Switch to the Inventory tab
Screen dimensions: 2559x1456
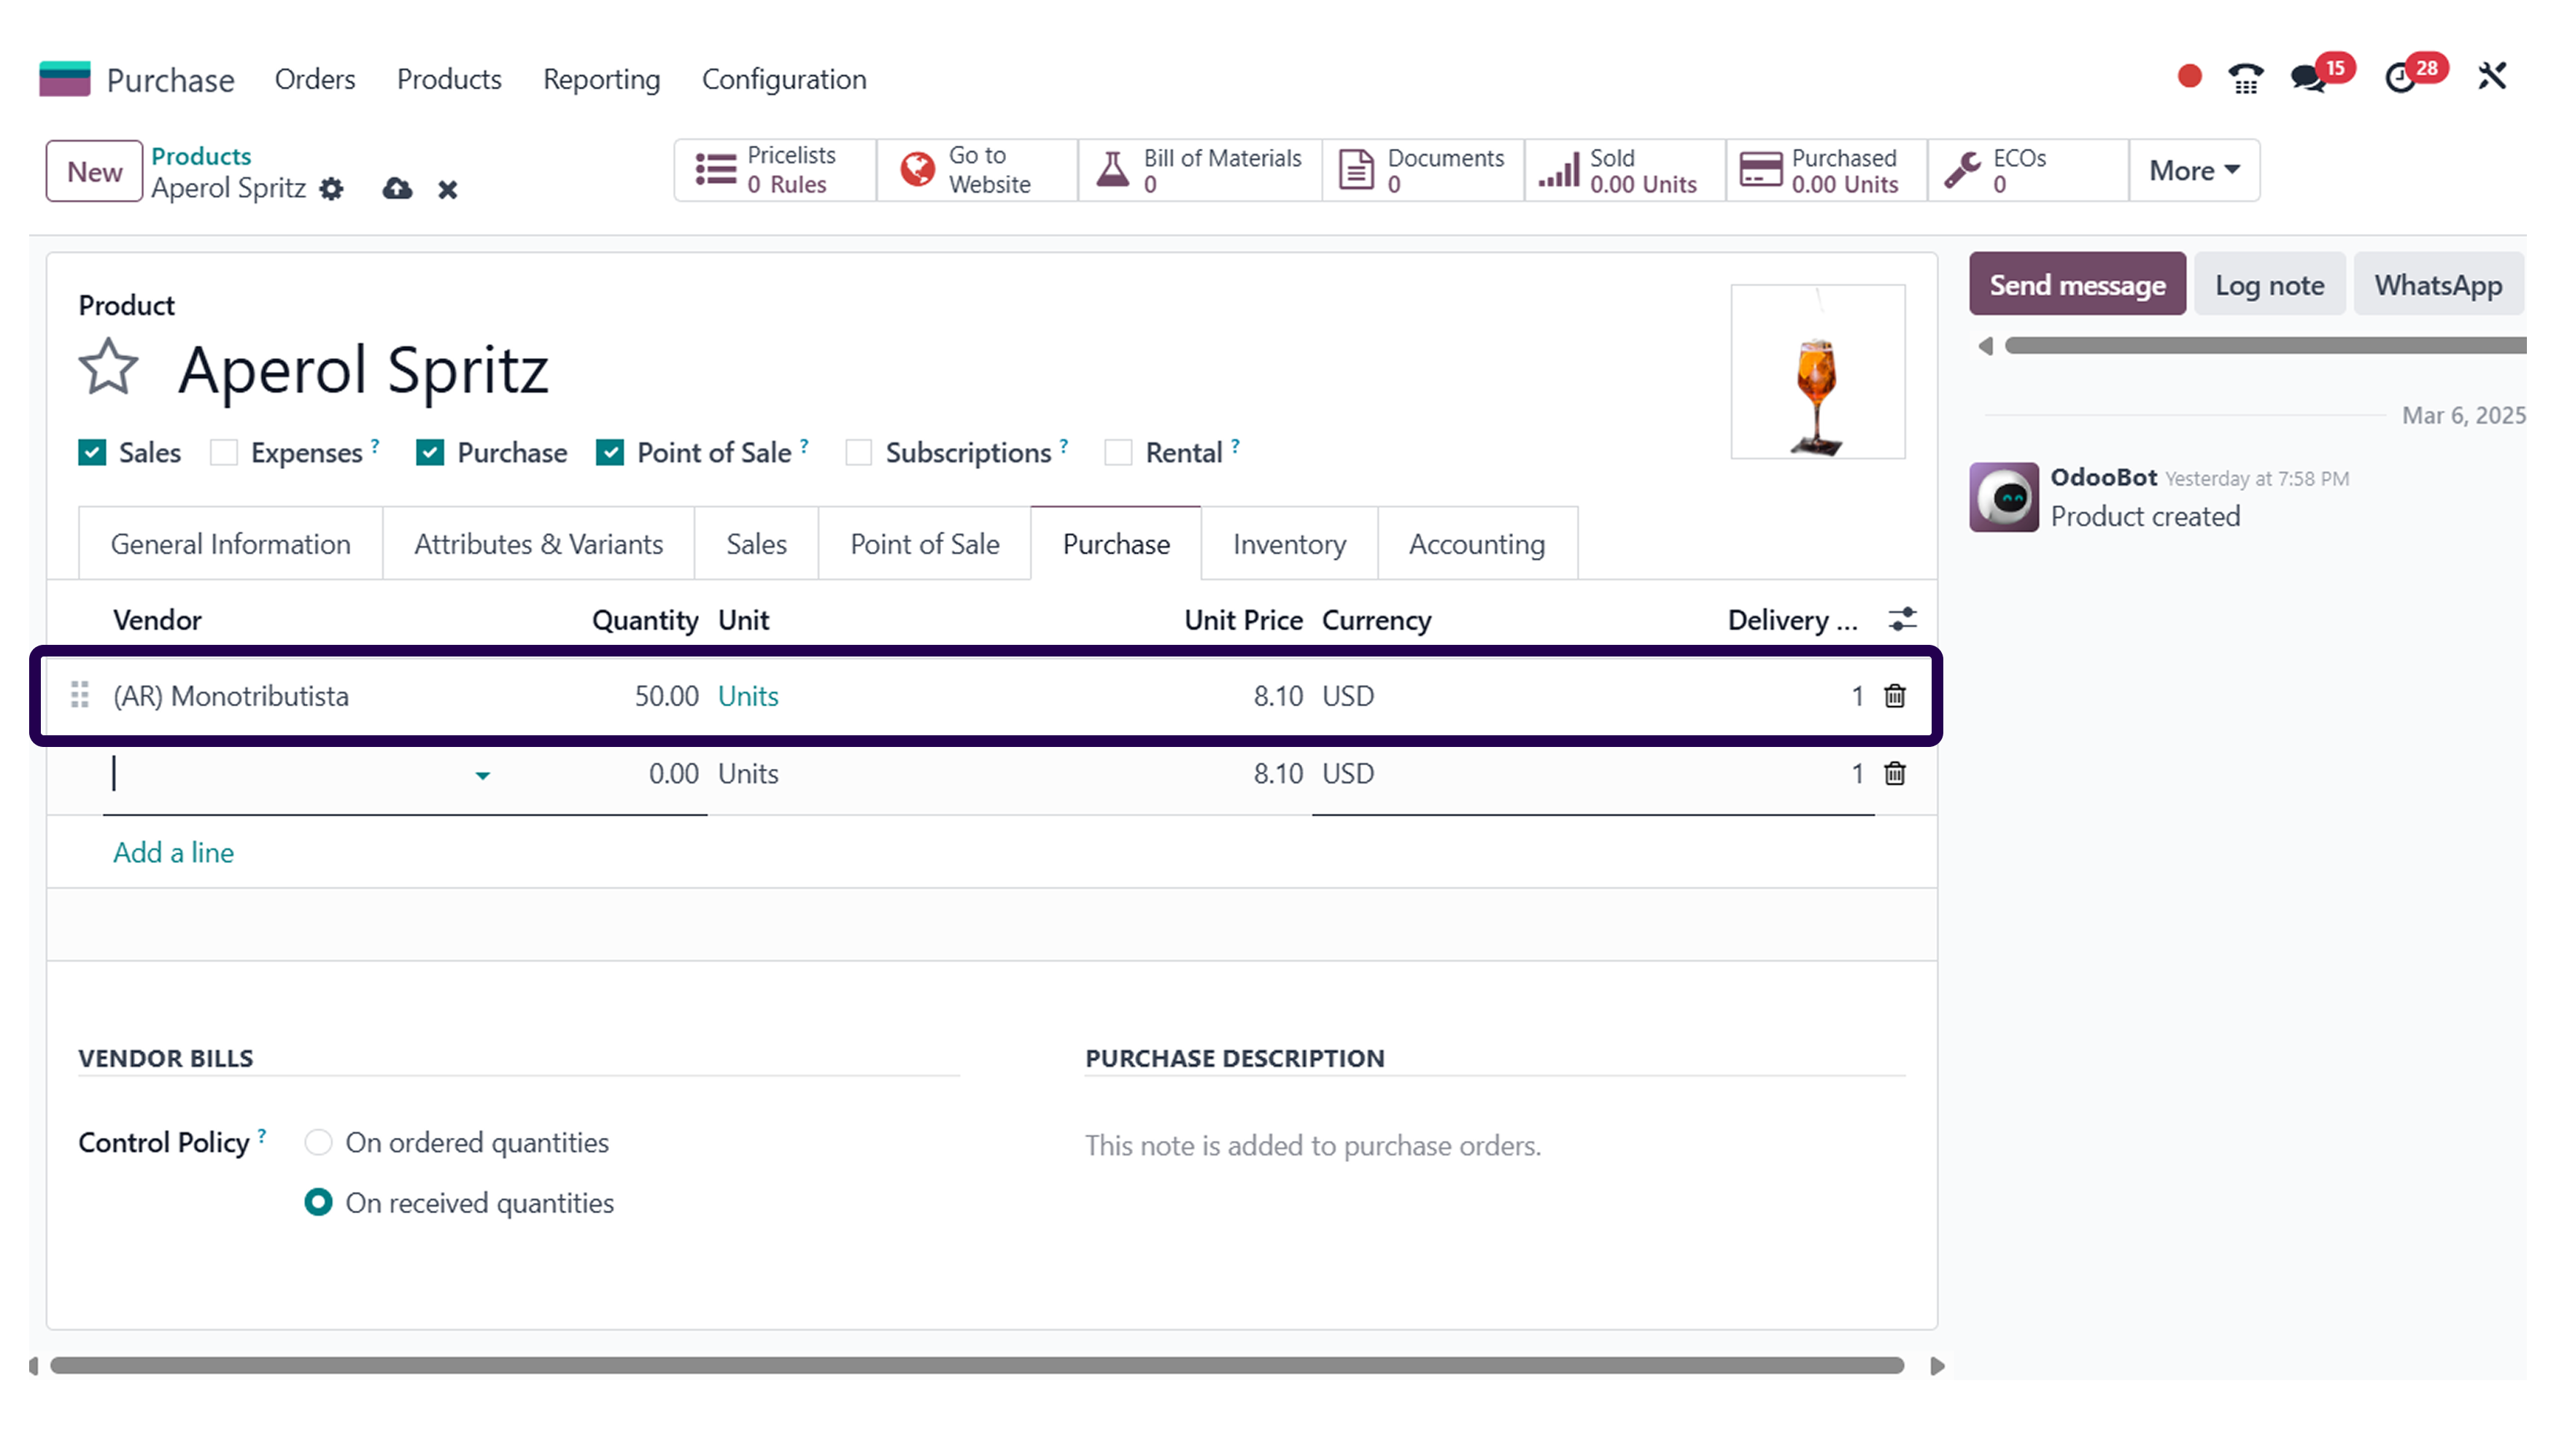pyautogui.click(x=1290, y=544)
